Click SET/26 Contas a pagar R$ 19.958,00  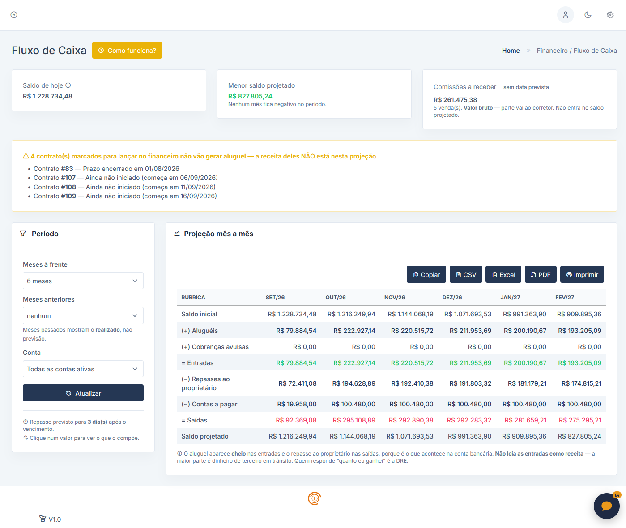tap(297, 404)
